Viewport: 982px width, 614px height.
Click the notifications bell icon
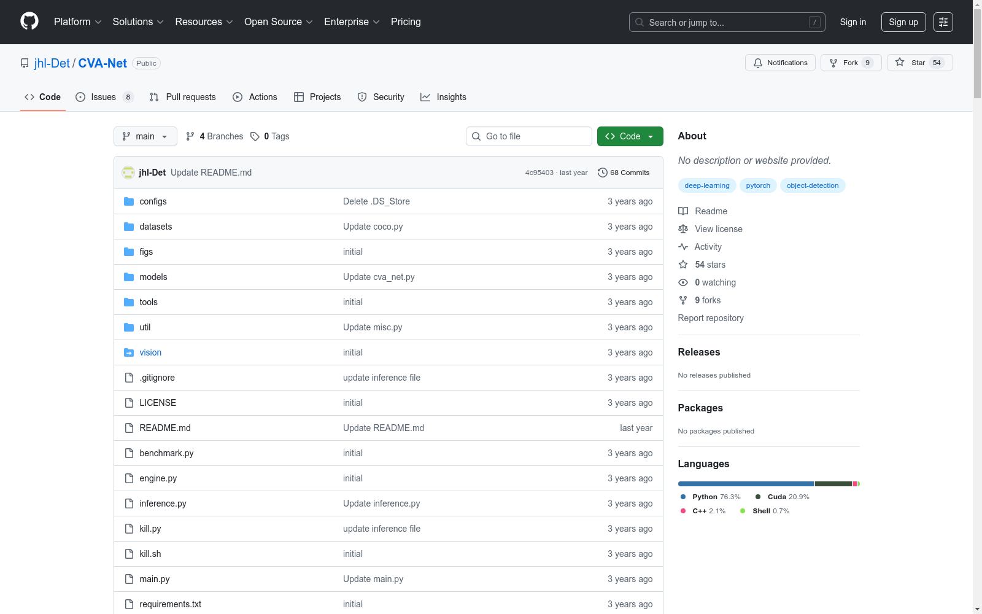tap(758, 63)
